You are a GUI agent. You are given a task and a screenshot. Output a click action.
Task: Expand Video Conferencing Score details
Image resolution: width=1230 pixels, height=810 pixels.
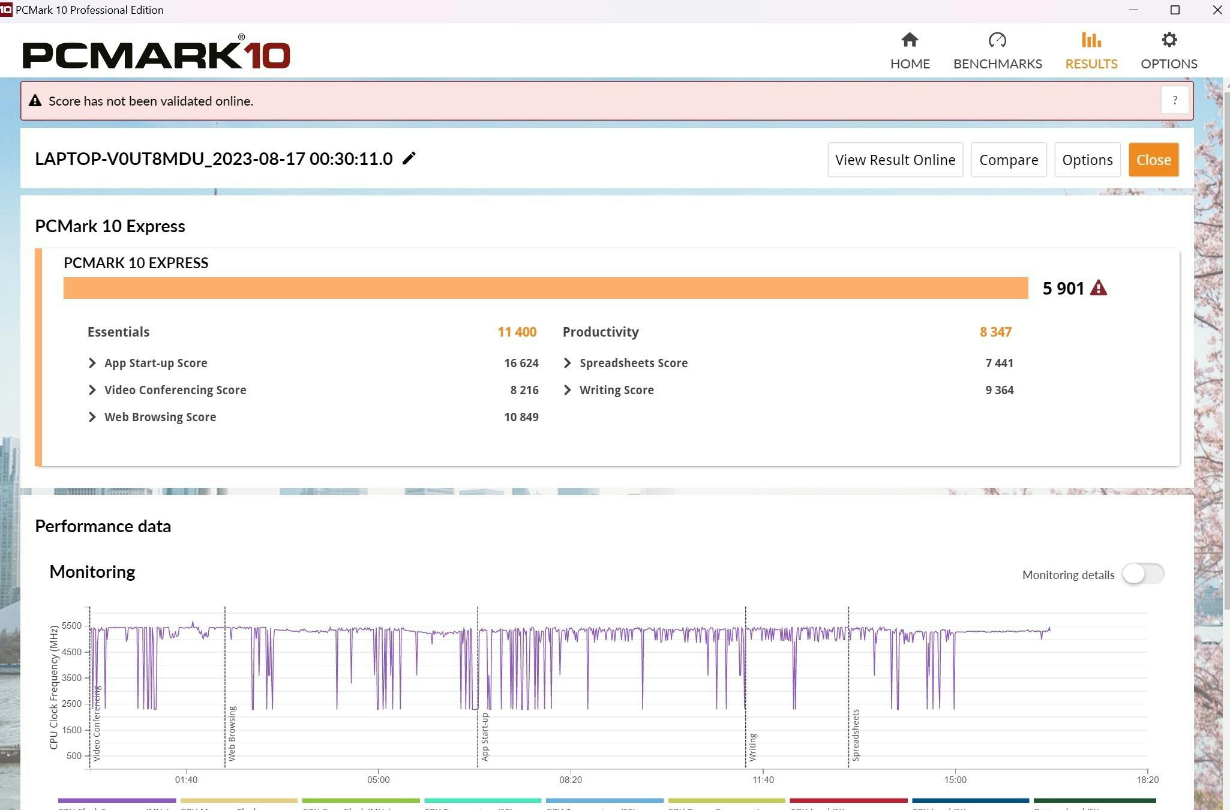point(92,390)
